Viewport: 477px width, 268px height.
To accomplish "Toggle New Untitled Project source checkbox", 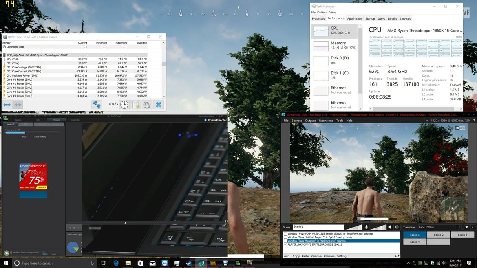I will point(285,237).
